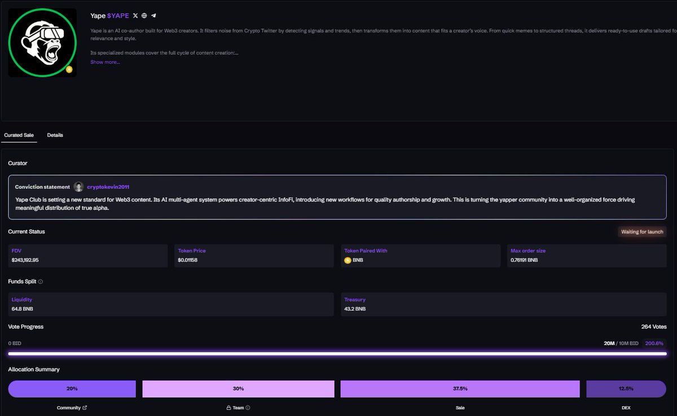677x416 pixels.
Task: Select the 12.5% DEX allocation segment
Action: pos(626,389)
